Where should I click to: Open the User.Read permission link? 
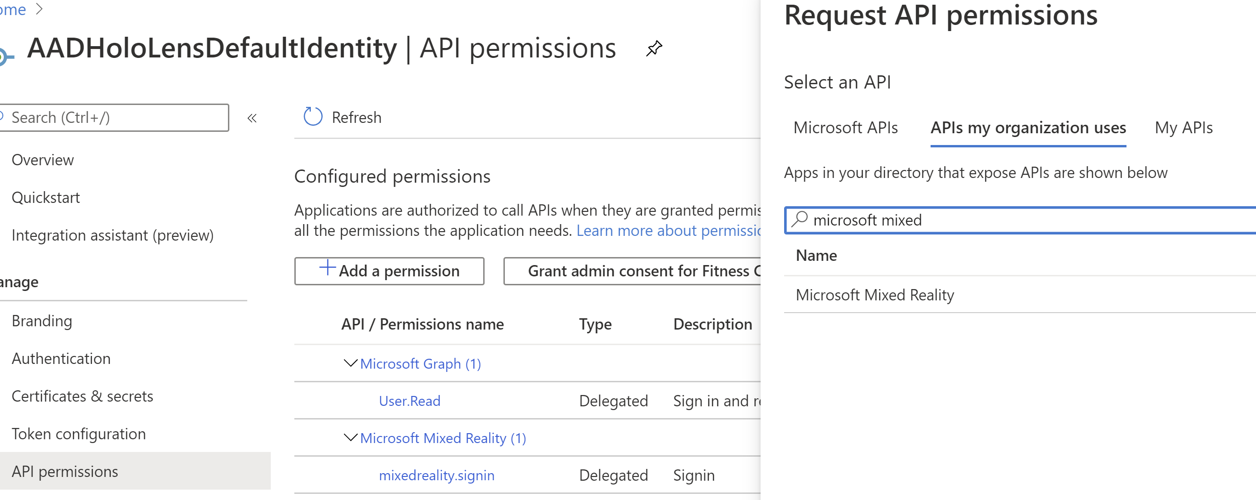coord(410,401)
